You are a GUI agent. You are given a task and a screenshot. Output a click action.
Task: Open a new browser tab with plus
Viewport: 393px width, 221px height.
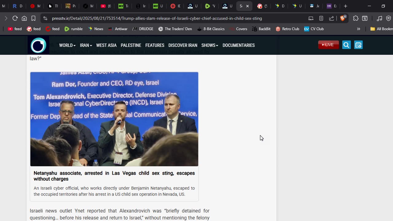345,6
